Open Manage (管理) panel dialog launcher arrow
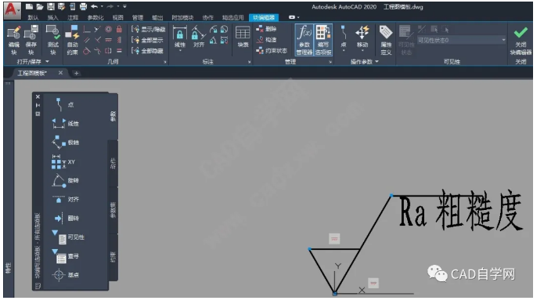 point(330,62)
